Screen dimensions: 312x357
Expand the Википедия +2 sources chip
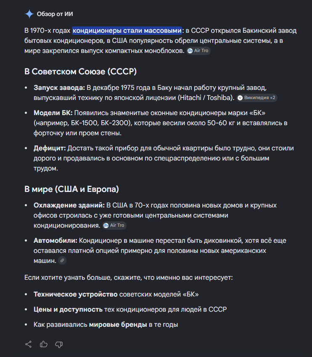(256, 98)
